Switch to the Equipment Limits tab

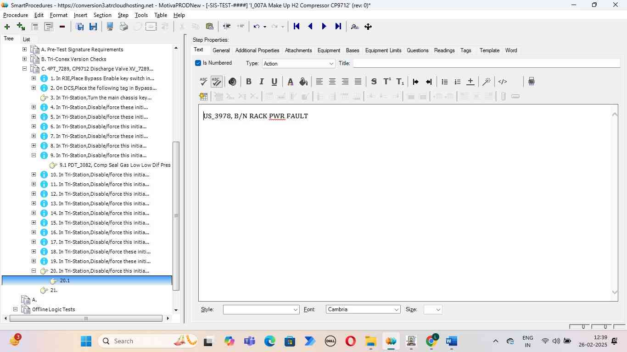pyautogui.click(x=383, y=50)
